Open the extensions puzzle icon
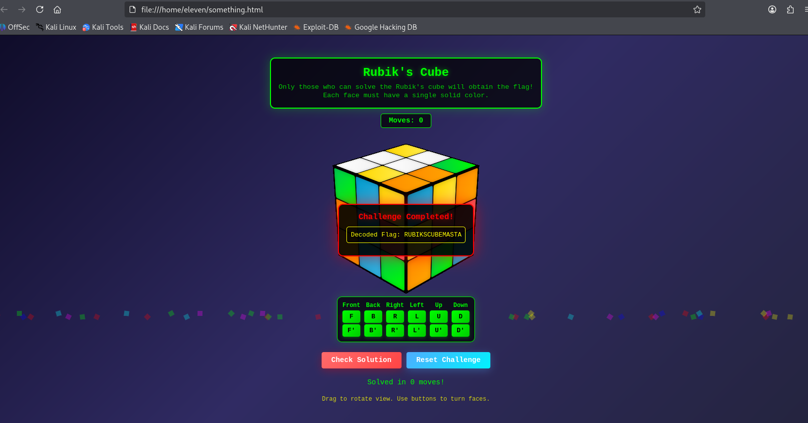This screenshot has width=808, height=423. 790,9
